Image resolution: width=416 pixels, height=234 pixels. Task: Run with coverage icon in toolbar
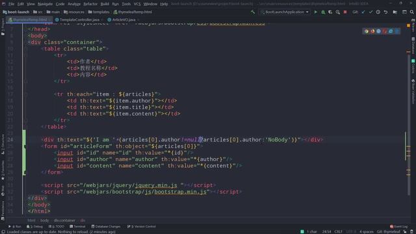coord(330,12)
